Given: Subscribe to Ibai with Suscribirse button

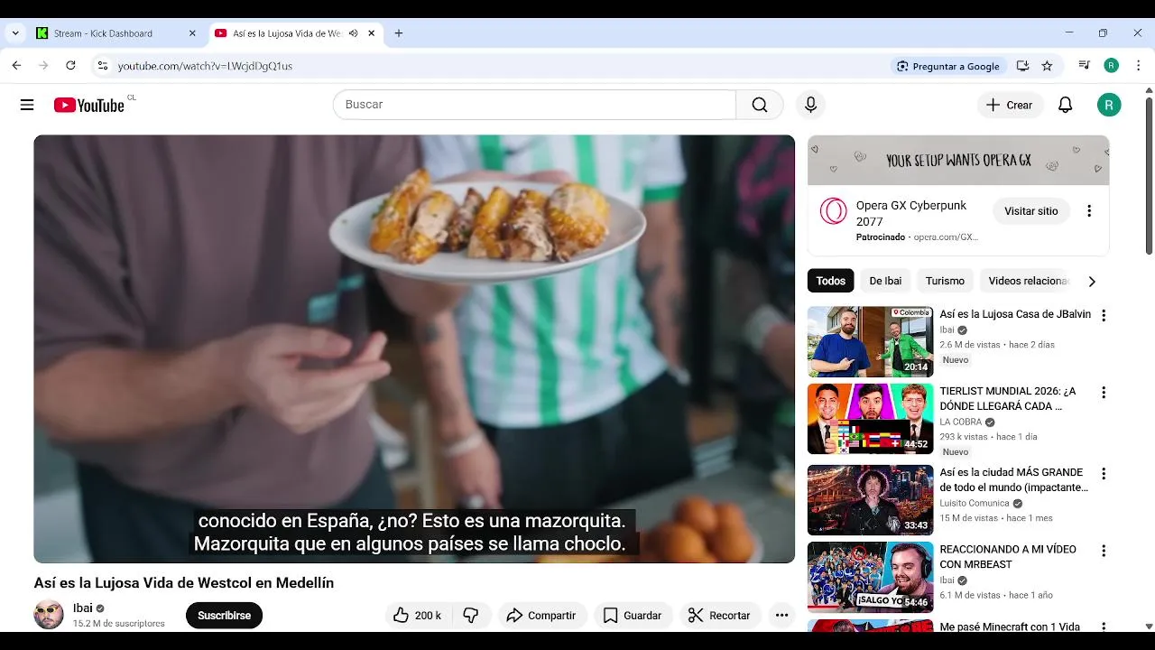Looking at the screenshot, I should click(224, 616).
